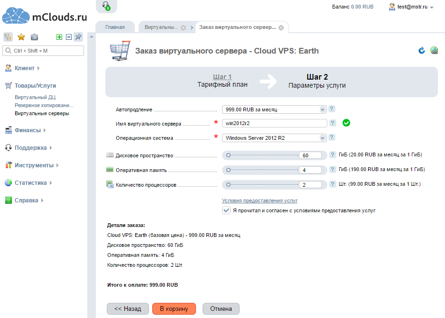The height and width of the screenshot is (318, 445).
Task: Close the Виртуальны... tab
Action: click(183, 27)
